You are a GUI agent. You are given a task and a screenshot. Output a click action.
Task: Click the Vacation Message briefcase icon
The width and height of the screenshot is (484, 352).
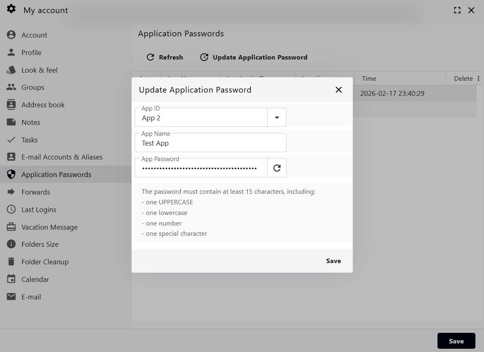[x=11, y=227]
